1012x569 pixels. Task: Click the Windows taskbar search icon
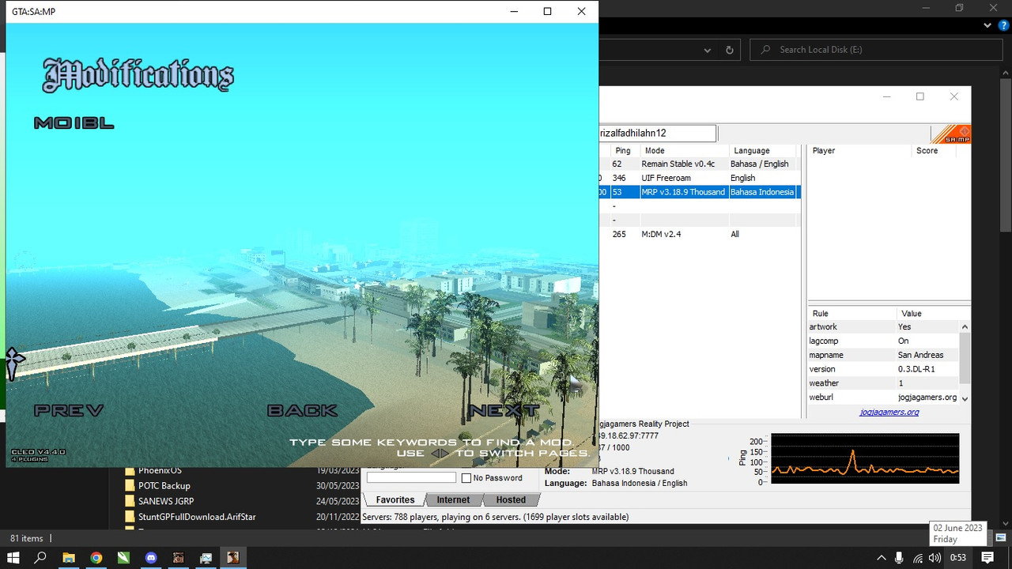(x=40, y=557)
